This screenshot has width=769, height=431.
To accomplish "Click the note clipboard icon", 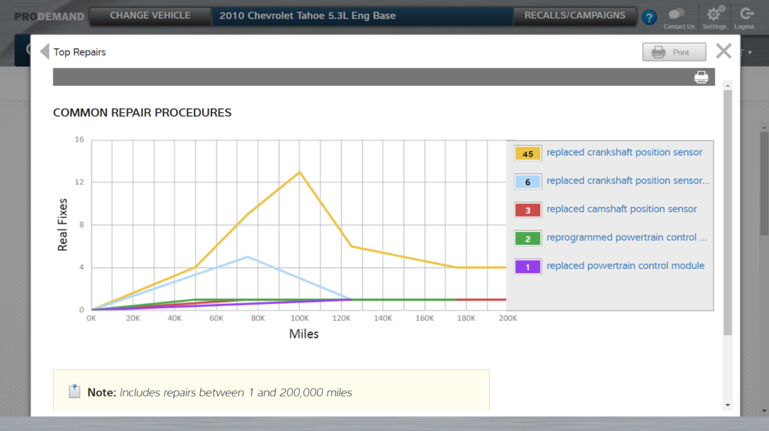I will point(75,392).
